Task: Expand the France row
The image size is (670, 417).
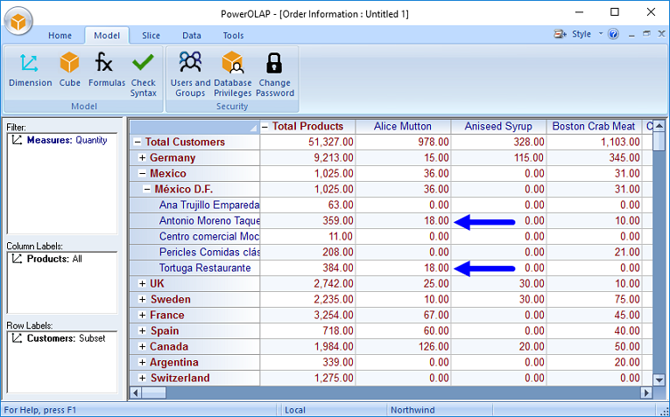Action: click(x=142, y=315)
